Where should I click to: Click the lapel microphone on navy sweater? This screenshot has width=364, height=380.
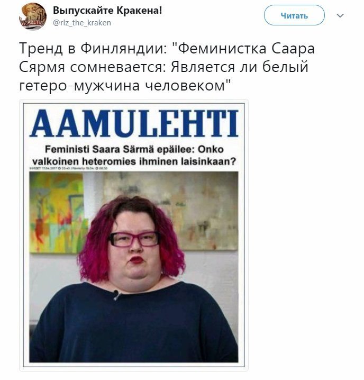(116, 295)
